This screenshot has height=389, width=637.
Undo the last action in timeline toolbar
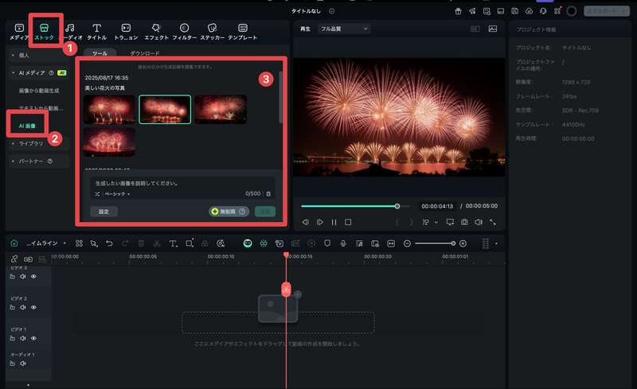(x=109, y=243)
